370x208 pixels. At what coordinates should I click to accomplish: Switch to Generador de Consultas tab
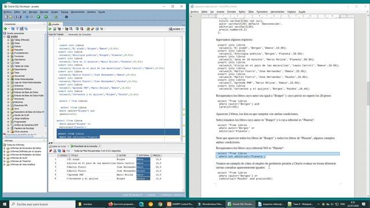point(80,35)
